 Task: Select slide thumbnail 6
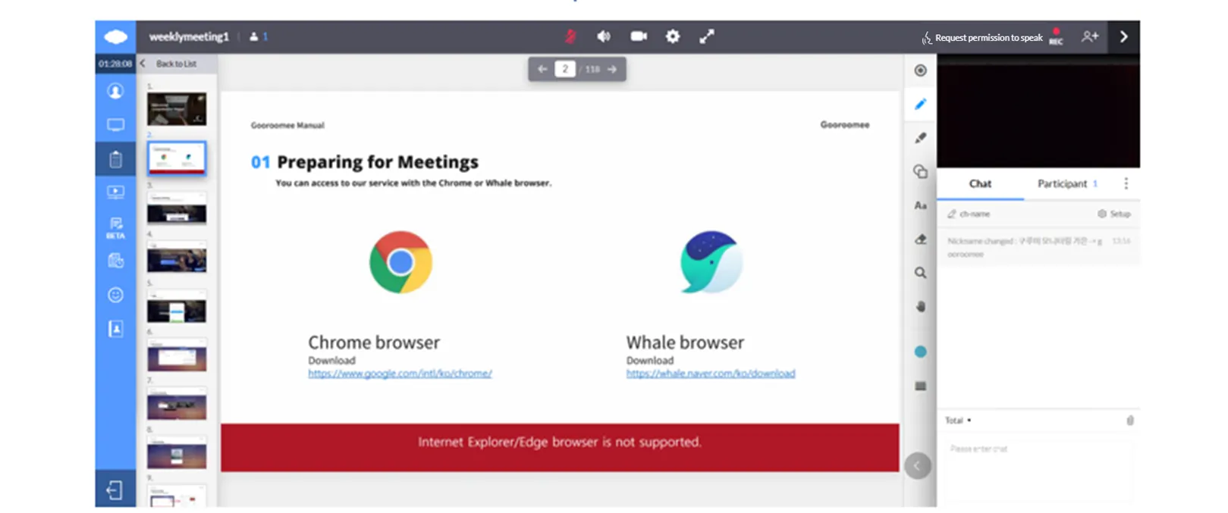pos(177,355)
